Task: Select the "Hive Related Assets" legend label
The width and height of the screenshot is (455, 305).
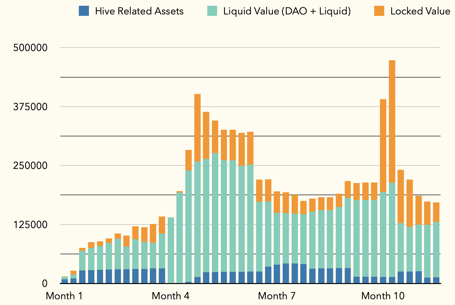Action: [x=139, y=11]
